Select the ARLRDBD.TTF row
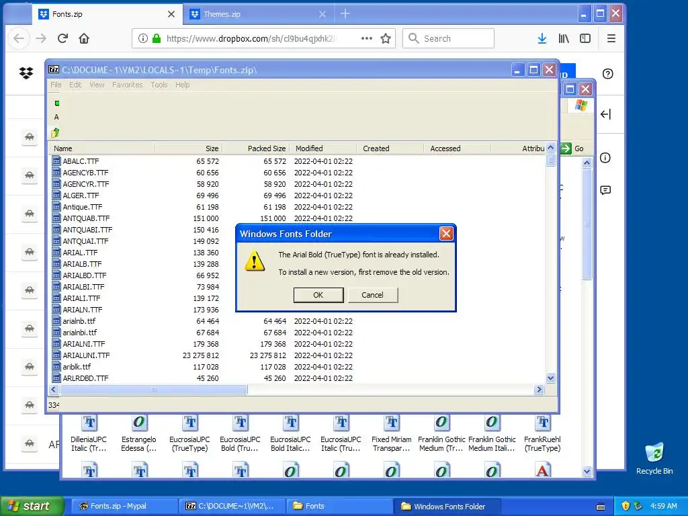 click(x=297, y=378)
